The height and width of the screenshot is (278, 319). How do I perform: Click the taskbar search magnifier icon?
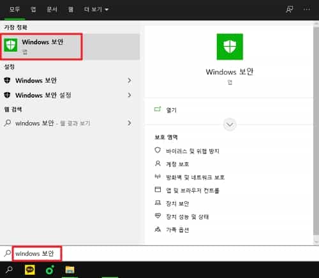9,270
